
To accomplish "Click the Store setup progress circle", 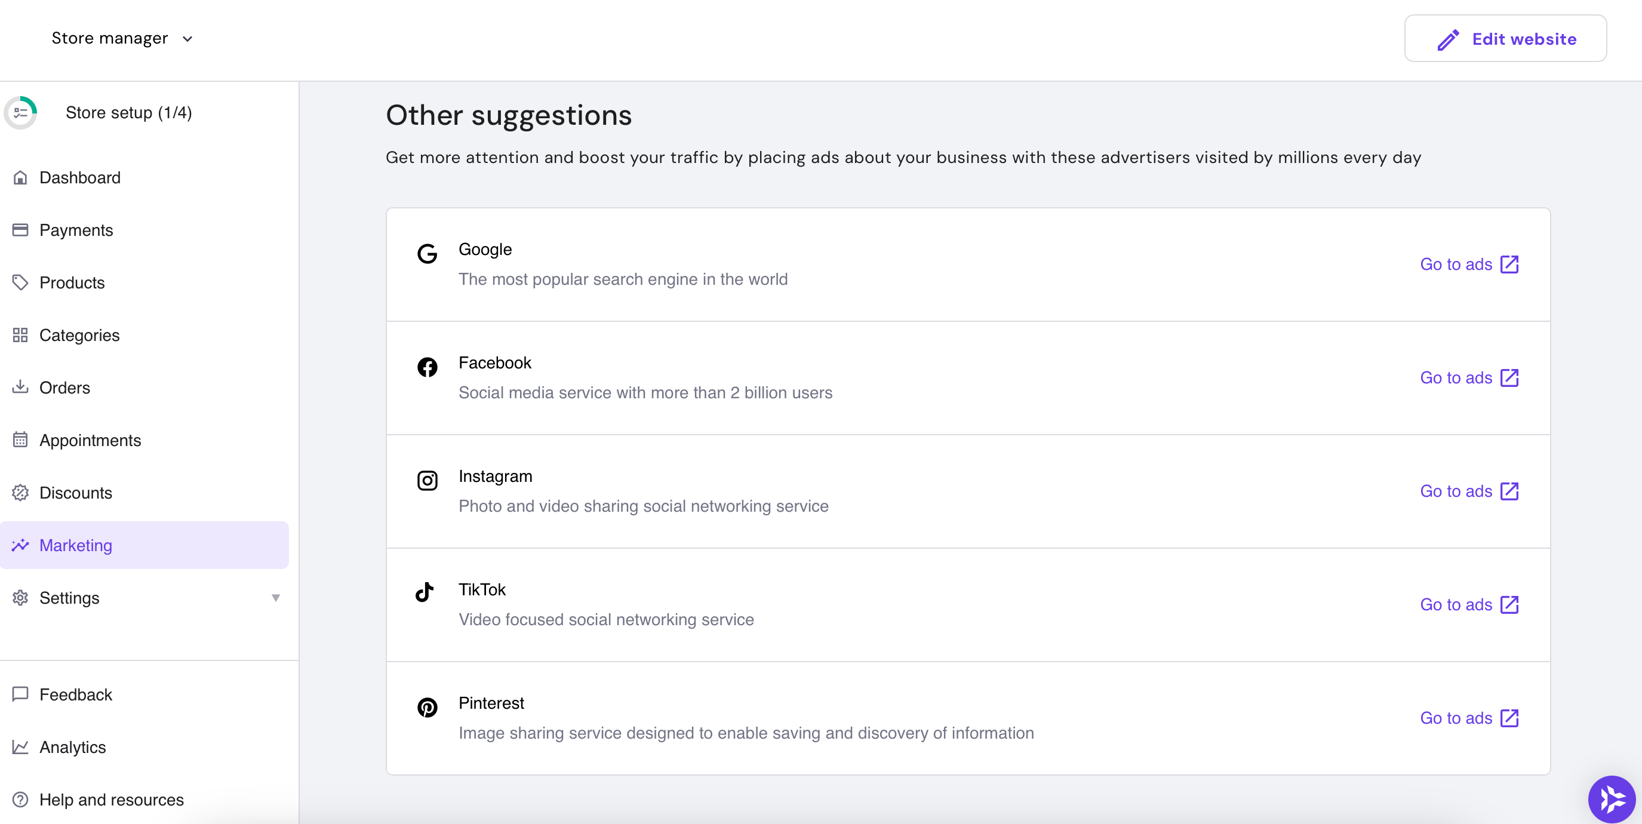I will pos(21,112).
